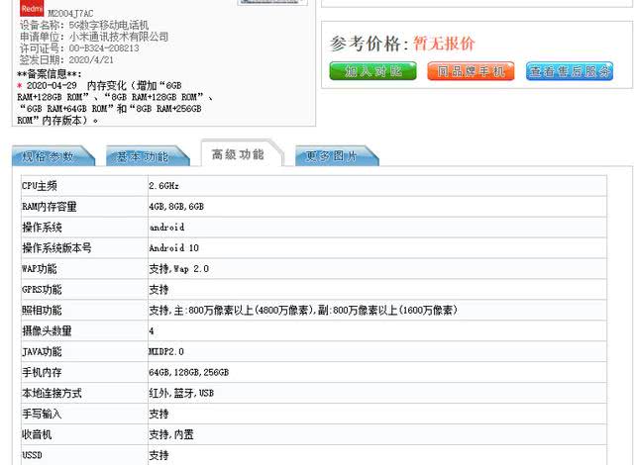Screen dimensions: 634x465
Task: Click the 摄像头数量 value 4
Action: (x=152, y=331)
